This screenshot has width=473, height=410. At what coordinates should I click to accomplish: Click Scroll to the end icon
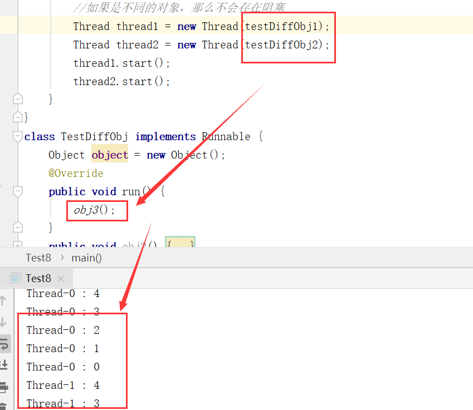tap(4, 365)
